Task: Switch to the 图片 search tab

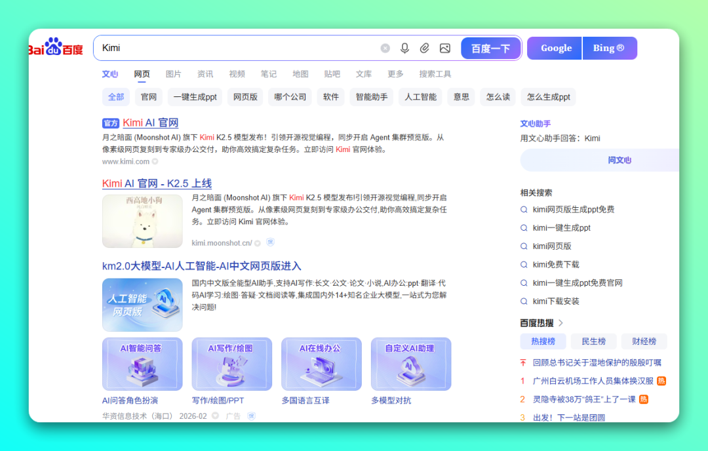Action: [x=174, y=73]
